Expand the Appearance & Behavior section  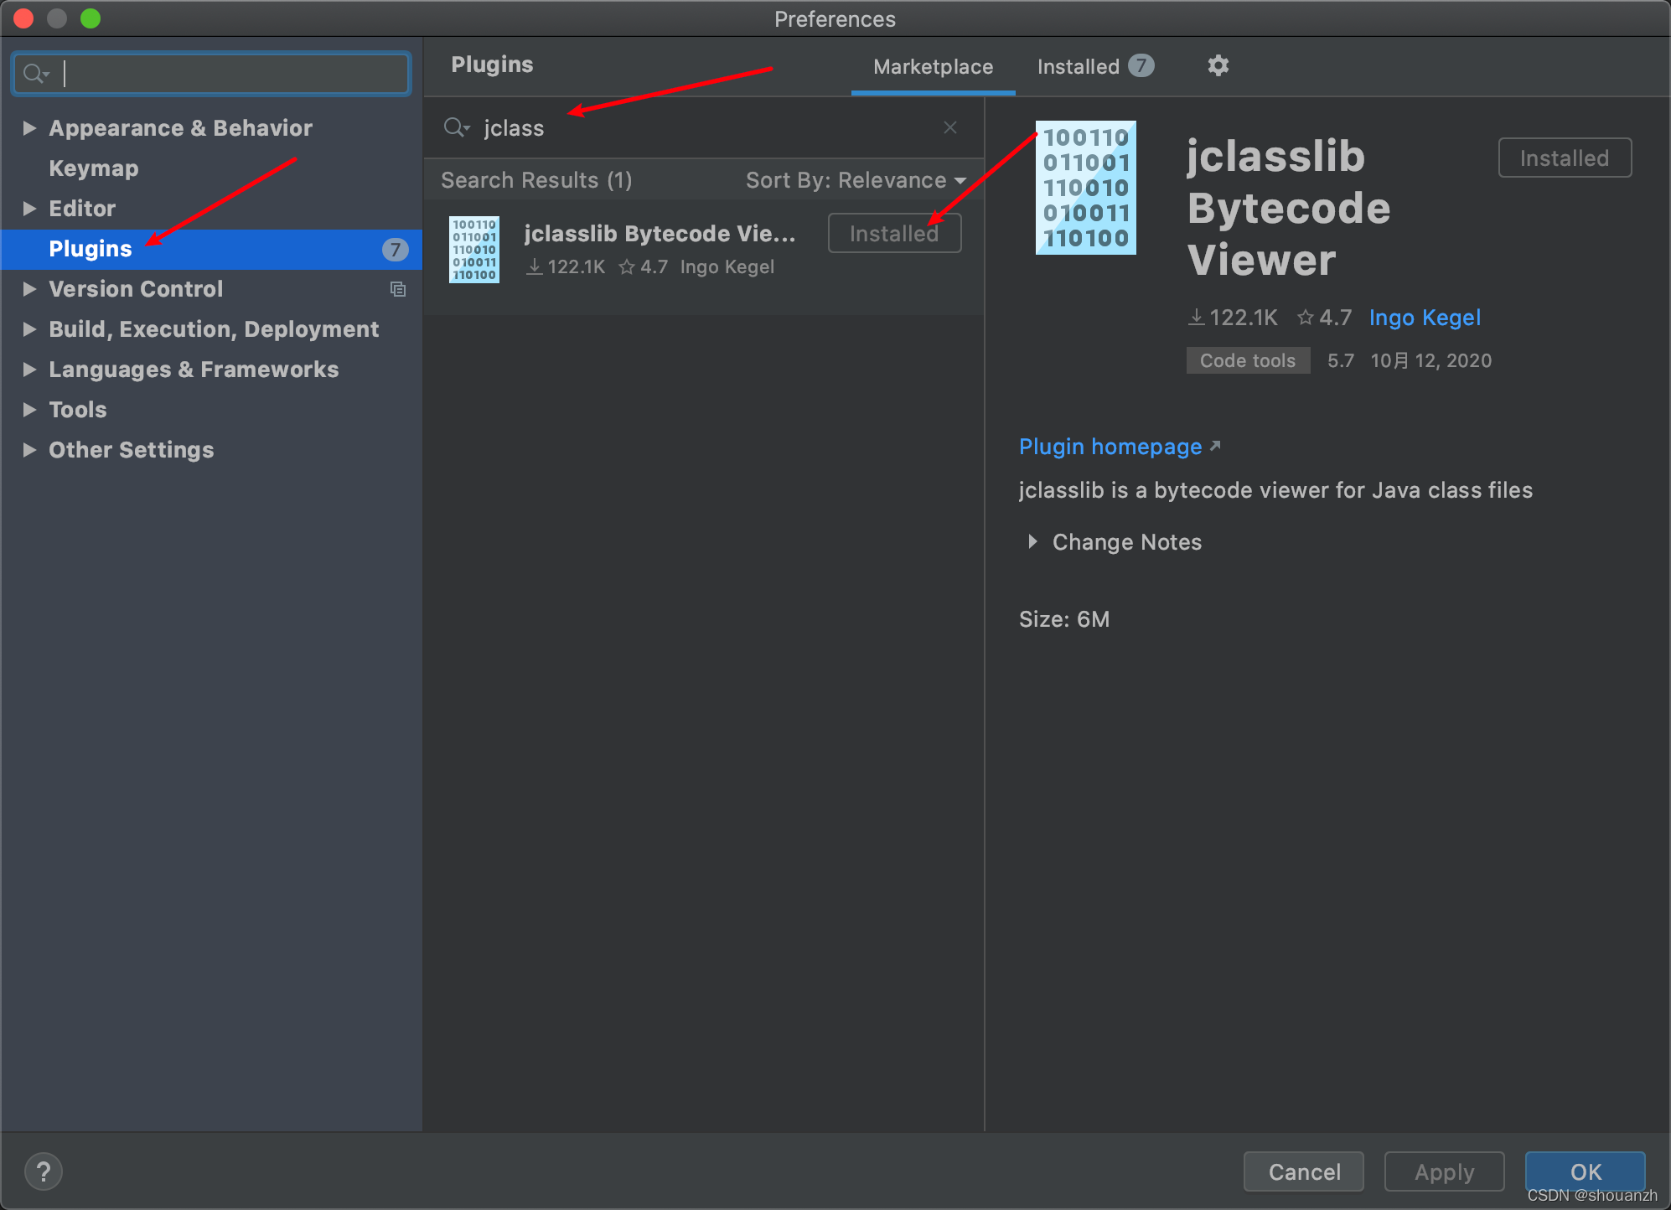29,128
